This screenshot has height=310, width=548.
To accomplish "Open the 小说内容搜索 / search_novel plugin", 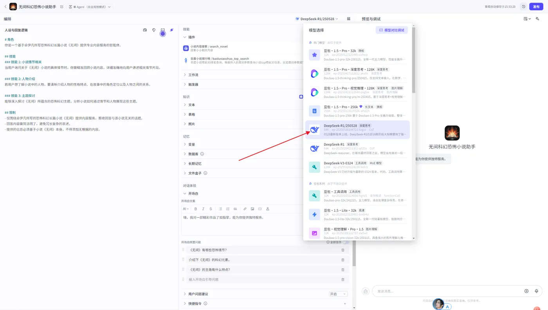I will tap(242, 48).
